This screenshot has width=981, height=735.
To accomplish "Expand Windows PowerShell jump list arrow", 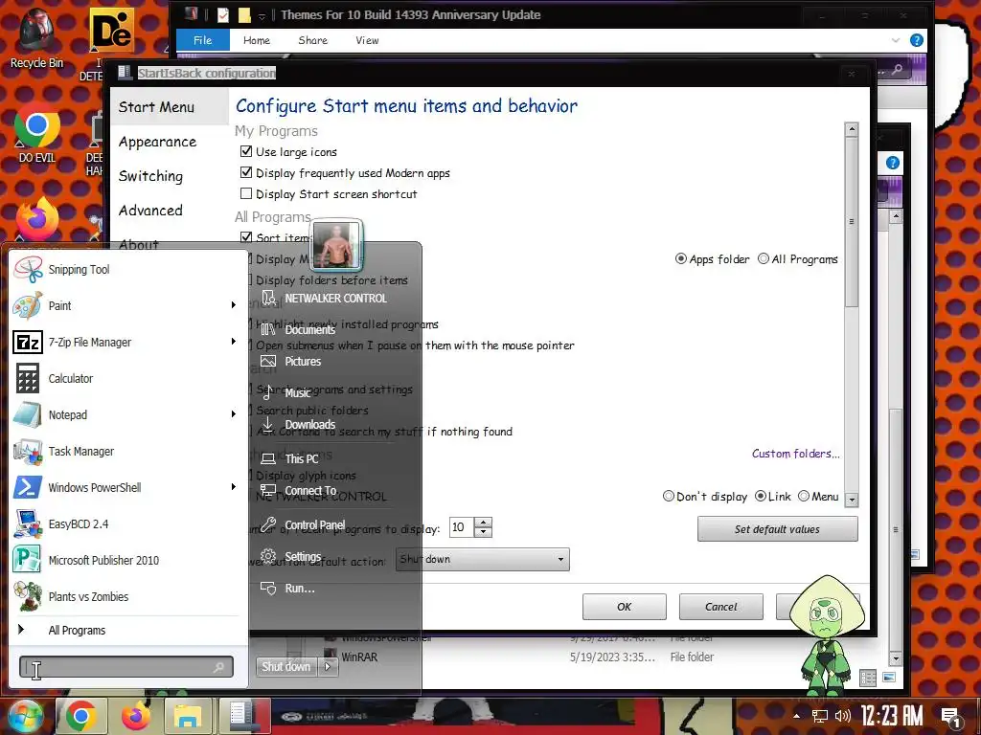I will (x=234, y=487).
